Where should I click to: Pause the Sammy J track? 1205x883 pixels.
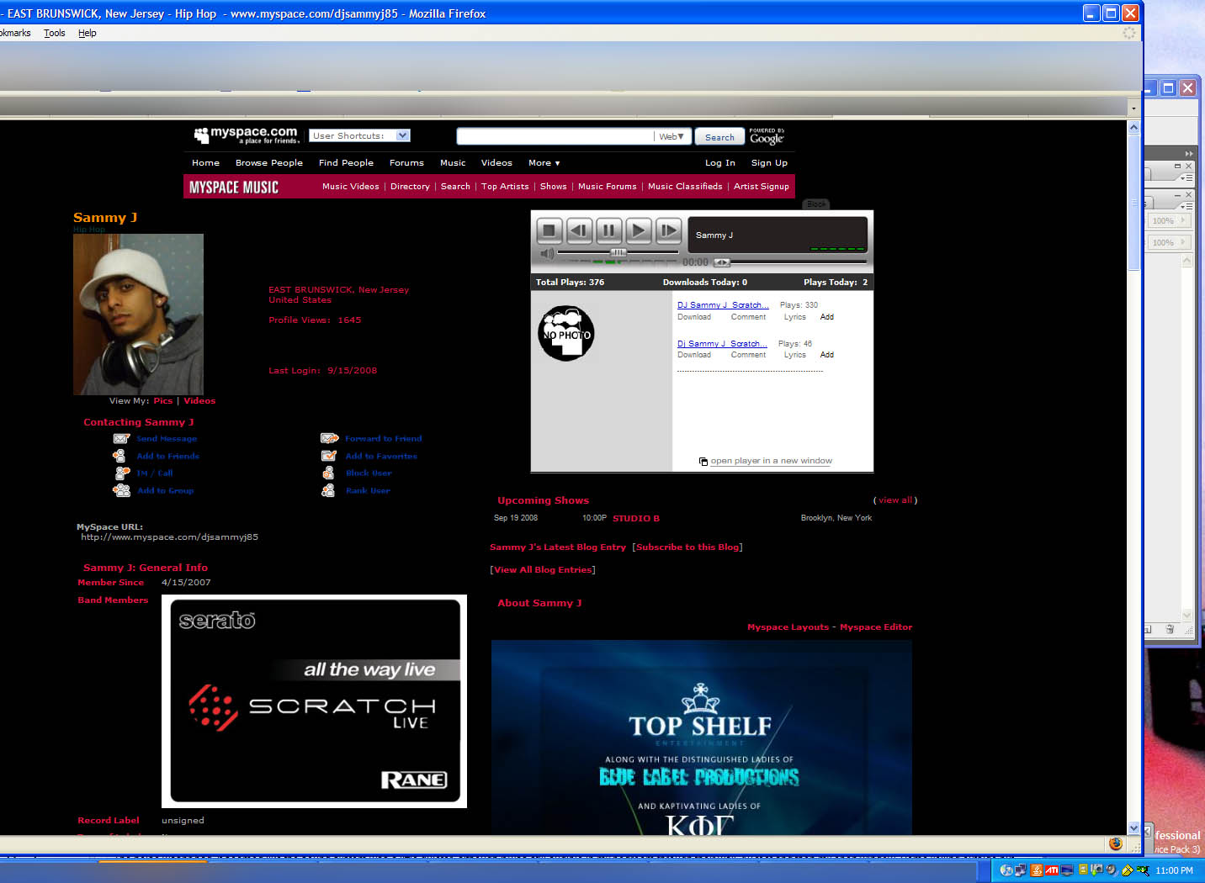(x=608, y=230)
